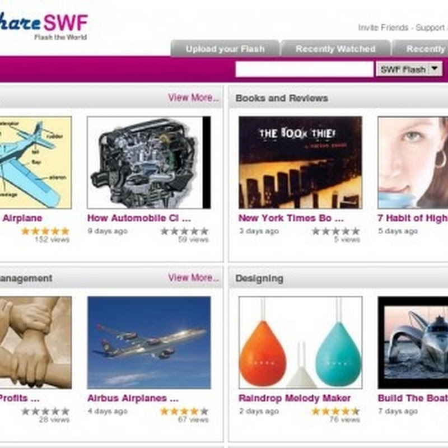
Task: Click '67 views' under Airbus Airplanes
Action: (193, 419)
